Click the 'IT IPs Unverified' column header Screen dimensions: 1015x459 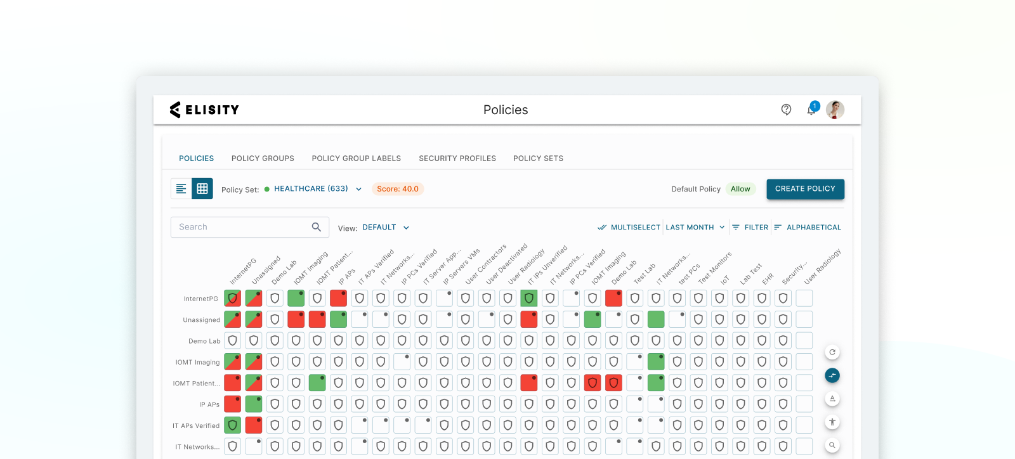click(x=547, y=266)
